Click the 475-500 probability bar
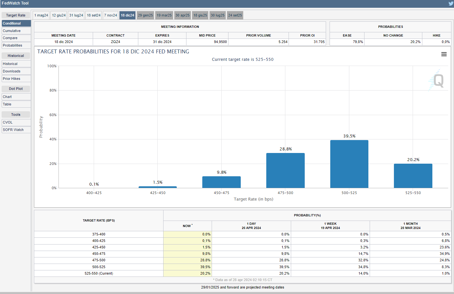 pyautogui.click(x=285, y=170)
